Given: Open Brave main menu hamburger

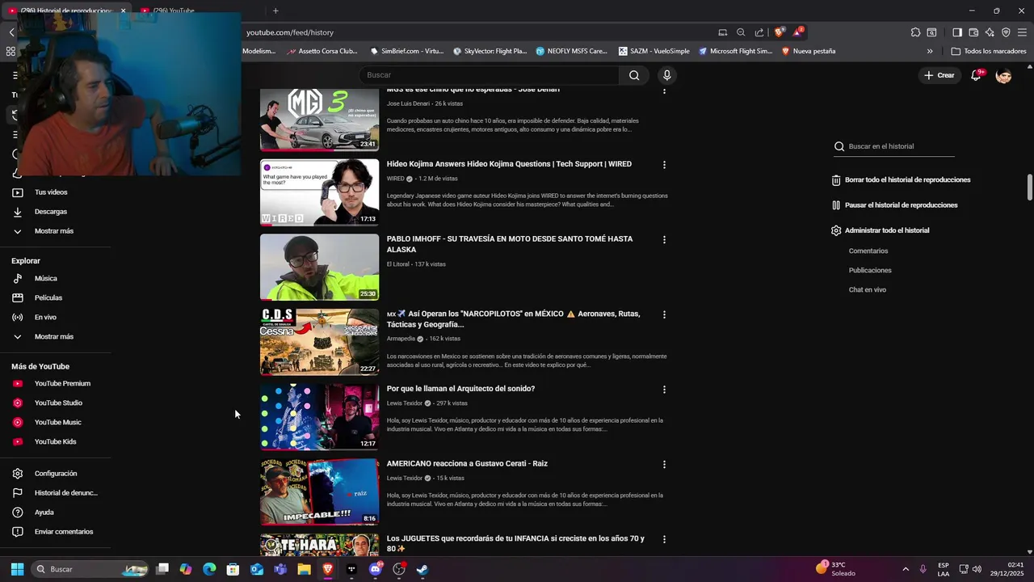Looking at the screenshot, I should click(1022, 32).
